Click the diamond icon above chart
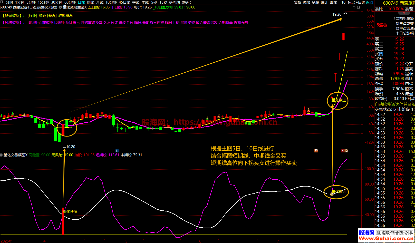The image size is (415, 243). 354,7
